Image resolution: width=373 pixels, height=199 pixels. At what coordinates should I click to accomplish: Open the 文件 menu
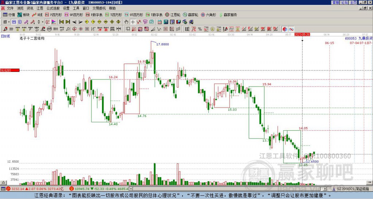[x=10, y=8]
